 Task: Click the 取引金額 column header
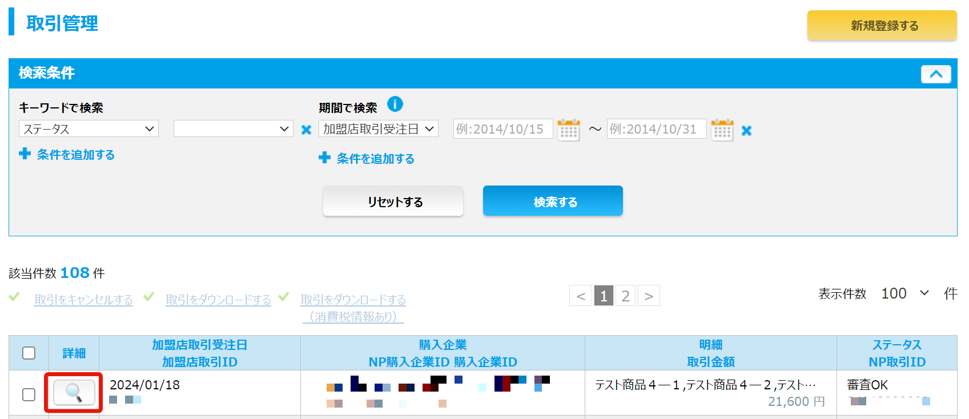(711, 362)
